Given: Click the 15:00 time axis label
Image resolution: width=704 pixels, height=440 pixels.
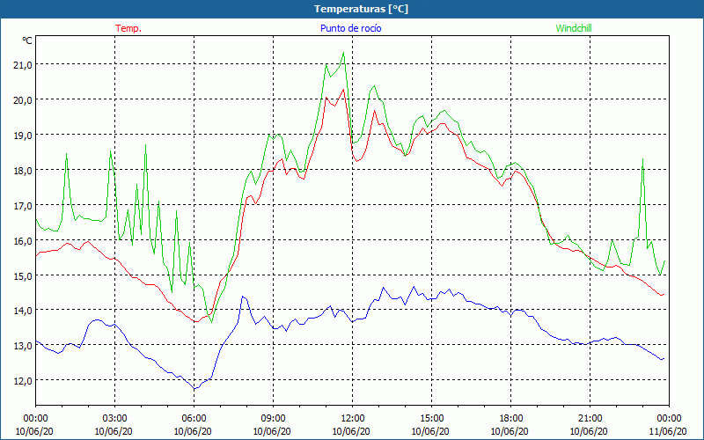Looking at the screenshot, I should 431,419.
